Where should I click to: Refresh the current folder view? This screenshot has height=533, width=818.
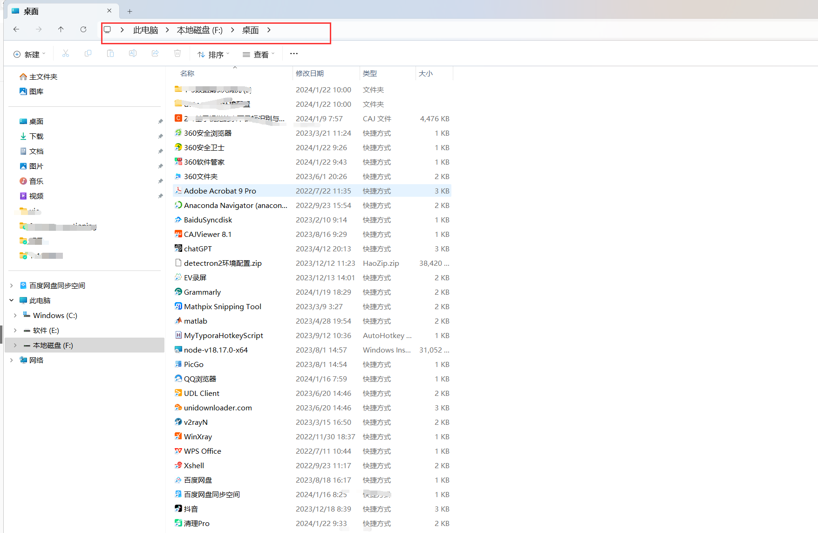click(83, 29)
